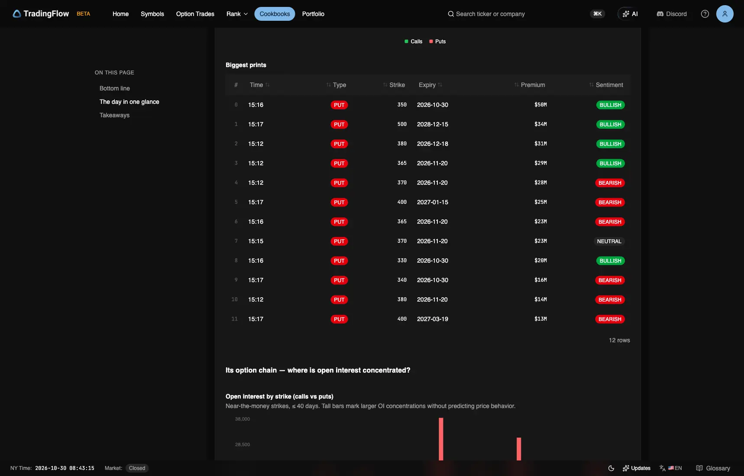This screenshot has height=476, width=744.
Task: Sort table by Type column
Action: [336, 85]
